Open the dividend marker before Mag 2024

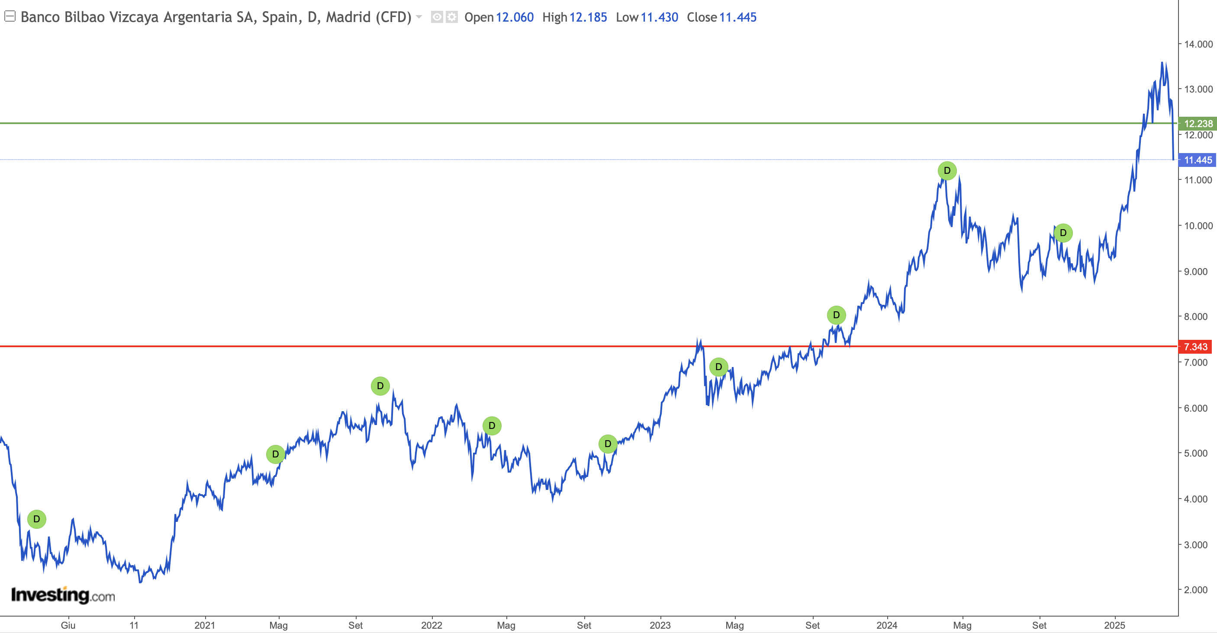pyautogui.click(x=947, y=170)
